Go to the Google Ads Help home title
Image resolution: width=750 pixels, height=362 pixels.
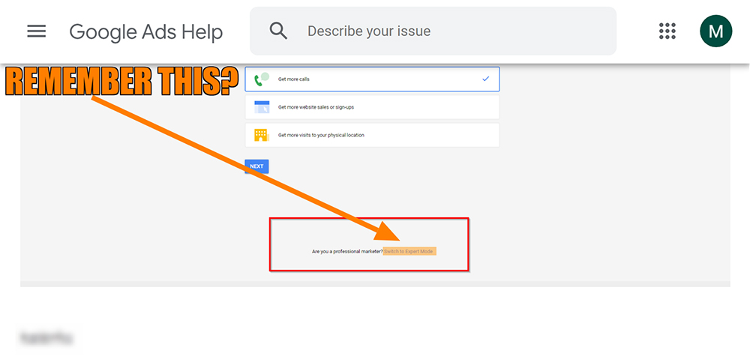point(146,32)
